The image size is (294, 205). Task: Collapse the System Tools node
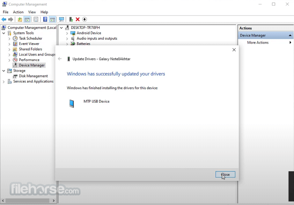pos(4,33)
